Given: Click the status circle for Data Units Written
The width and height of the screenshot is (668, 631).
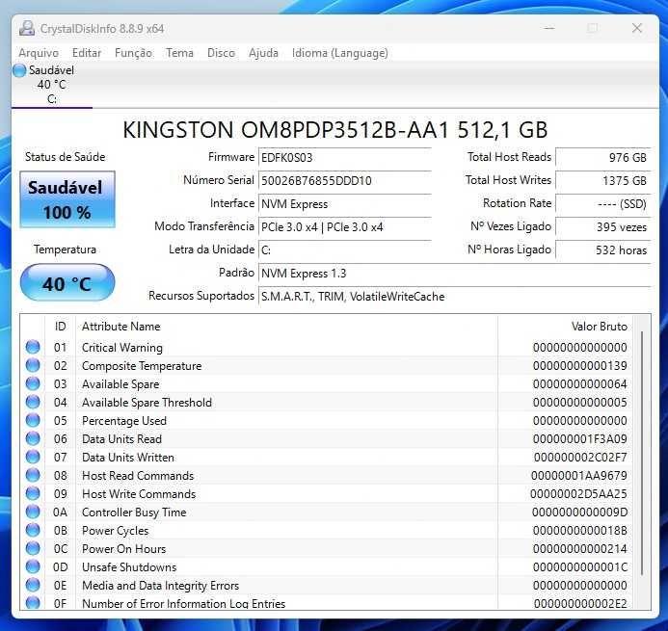Looking at the screenshot, I should (33, 457).
